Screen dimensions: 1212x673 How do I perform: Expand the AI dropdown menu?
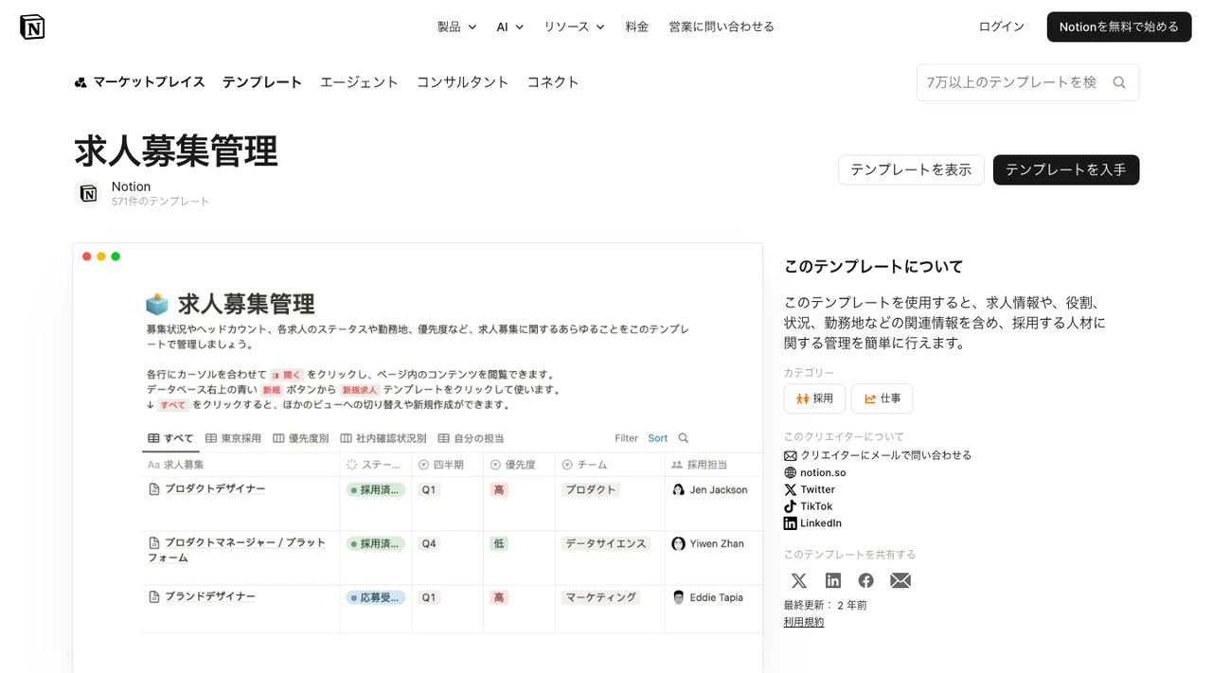coord(509,27)
